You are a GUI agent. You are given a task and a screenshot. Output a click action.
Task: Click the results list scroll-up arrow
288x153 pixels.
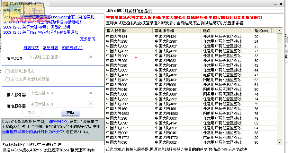(x=279, y=30)
